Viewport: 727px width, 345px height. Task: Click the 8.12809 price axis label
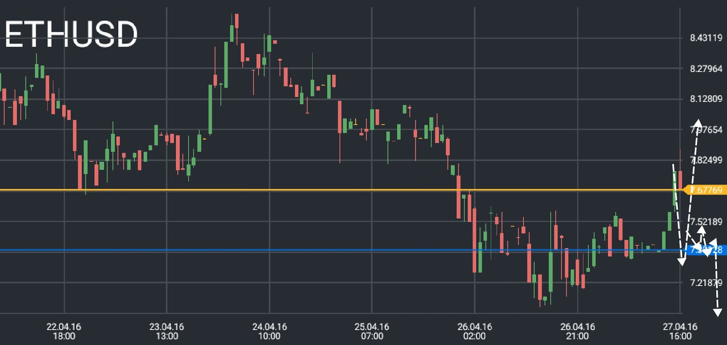[706, 99]
